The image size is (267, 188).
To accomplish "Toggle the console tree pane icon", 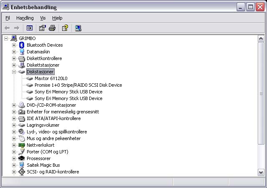I will 30,28.
